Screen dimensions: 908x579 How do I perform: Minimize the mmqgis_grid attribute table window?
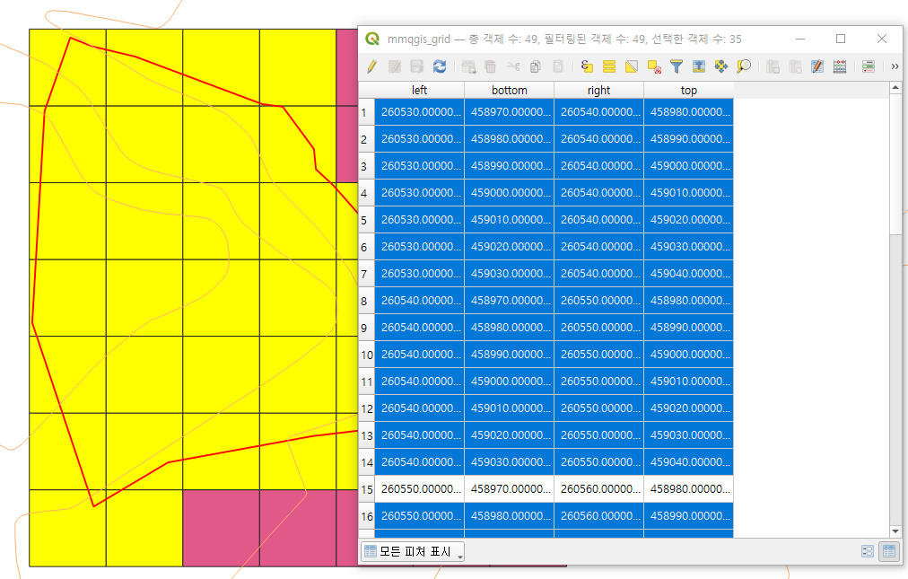coord(800,39)
